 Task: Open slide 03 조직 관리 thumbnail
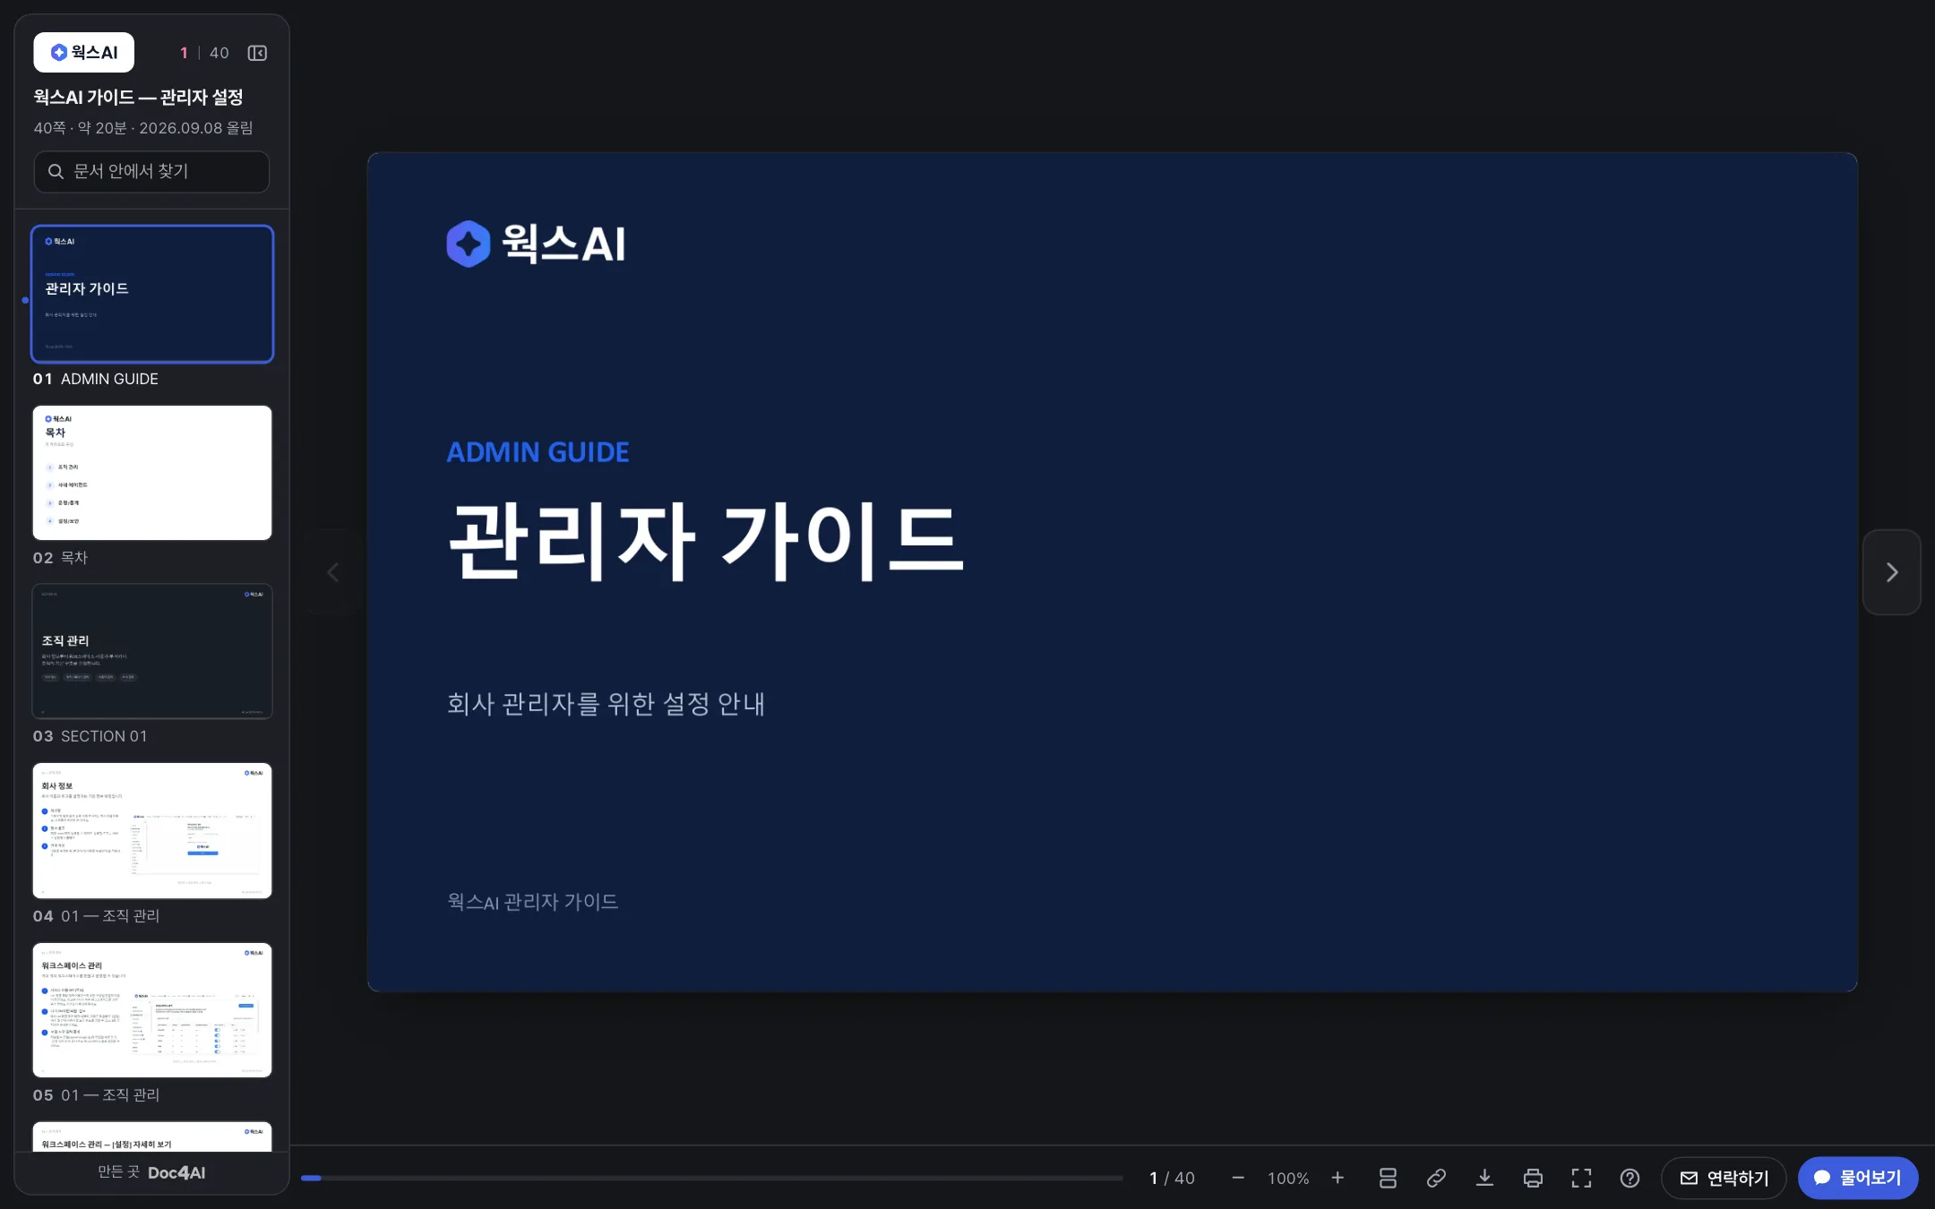pos(152,651)
